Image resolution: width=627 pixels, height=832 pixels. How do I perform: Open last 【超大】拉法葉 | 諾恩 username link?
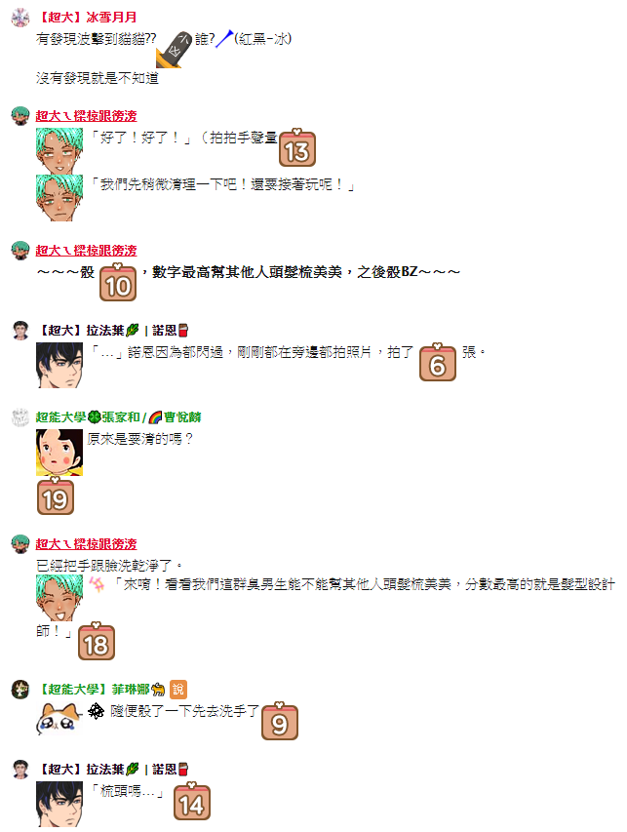(112, 770)
